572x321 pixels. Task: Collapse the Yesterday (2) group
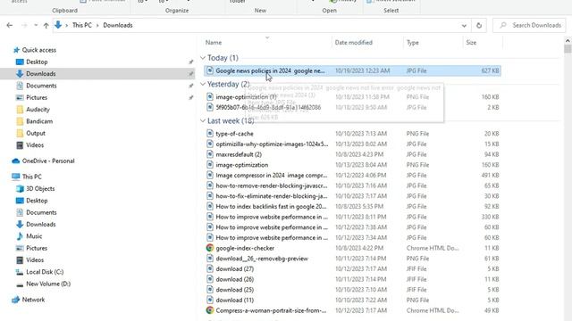pyautogui.click(x=203, y=84)
